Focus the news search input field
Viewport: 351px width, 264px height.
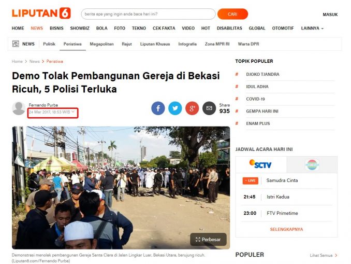pos(148,14)
